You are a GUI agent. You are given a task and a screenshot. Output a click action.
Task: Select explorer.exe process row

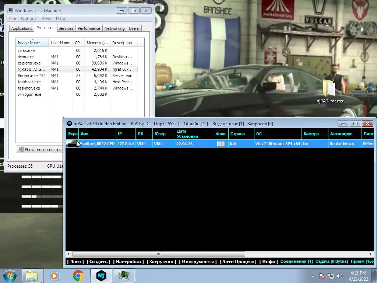coord(77,63)
